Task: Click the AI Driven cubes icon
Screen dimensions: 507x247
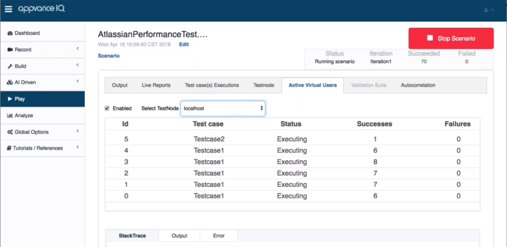Action: (10, 83)
